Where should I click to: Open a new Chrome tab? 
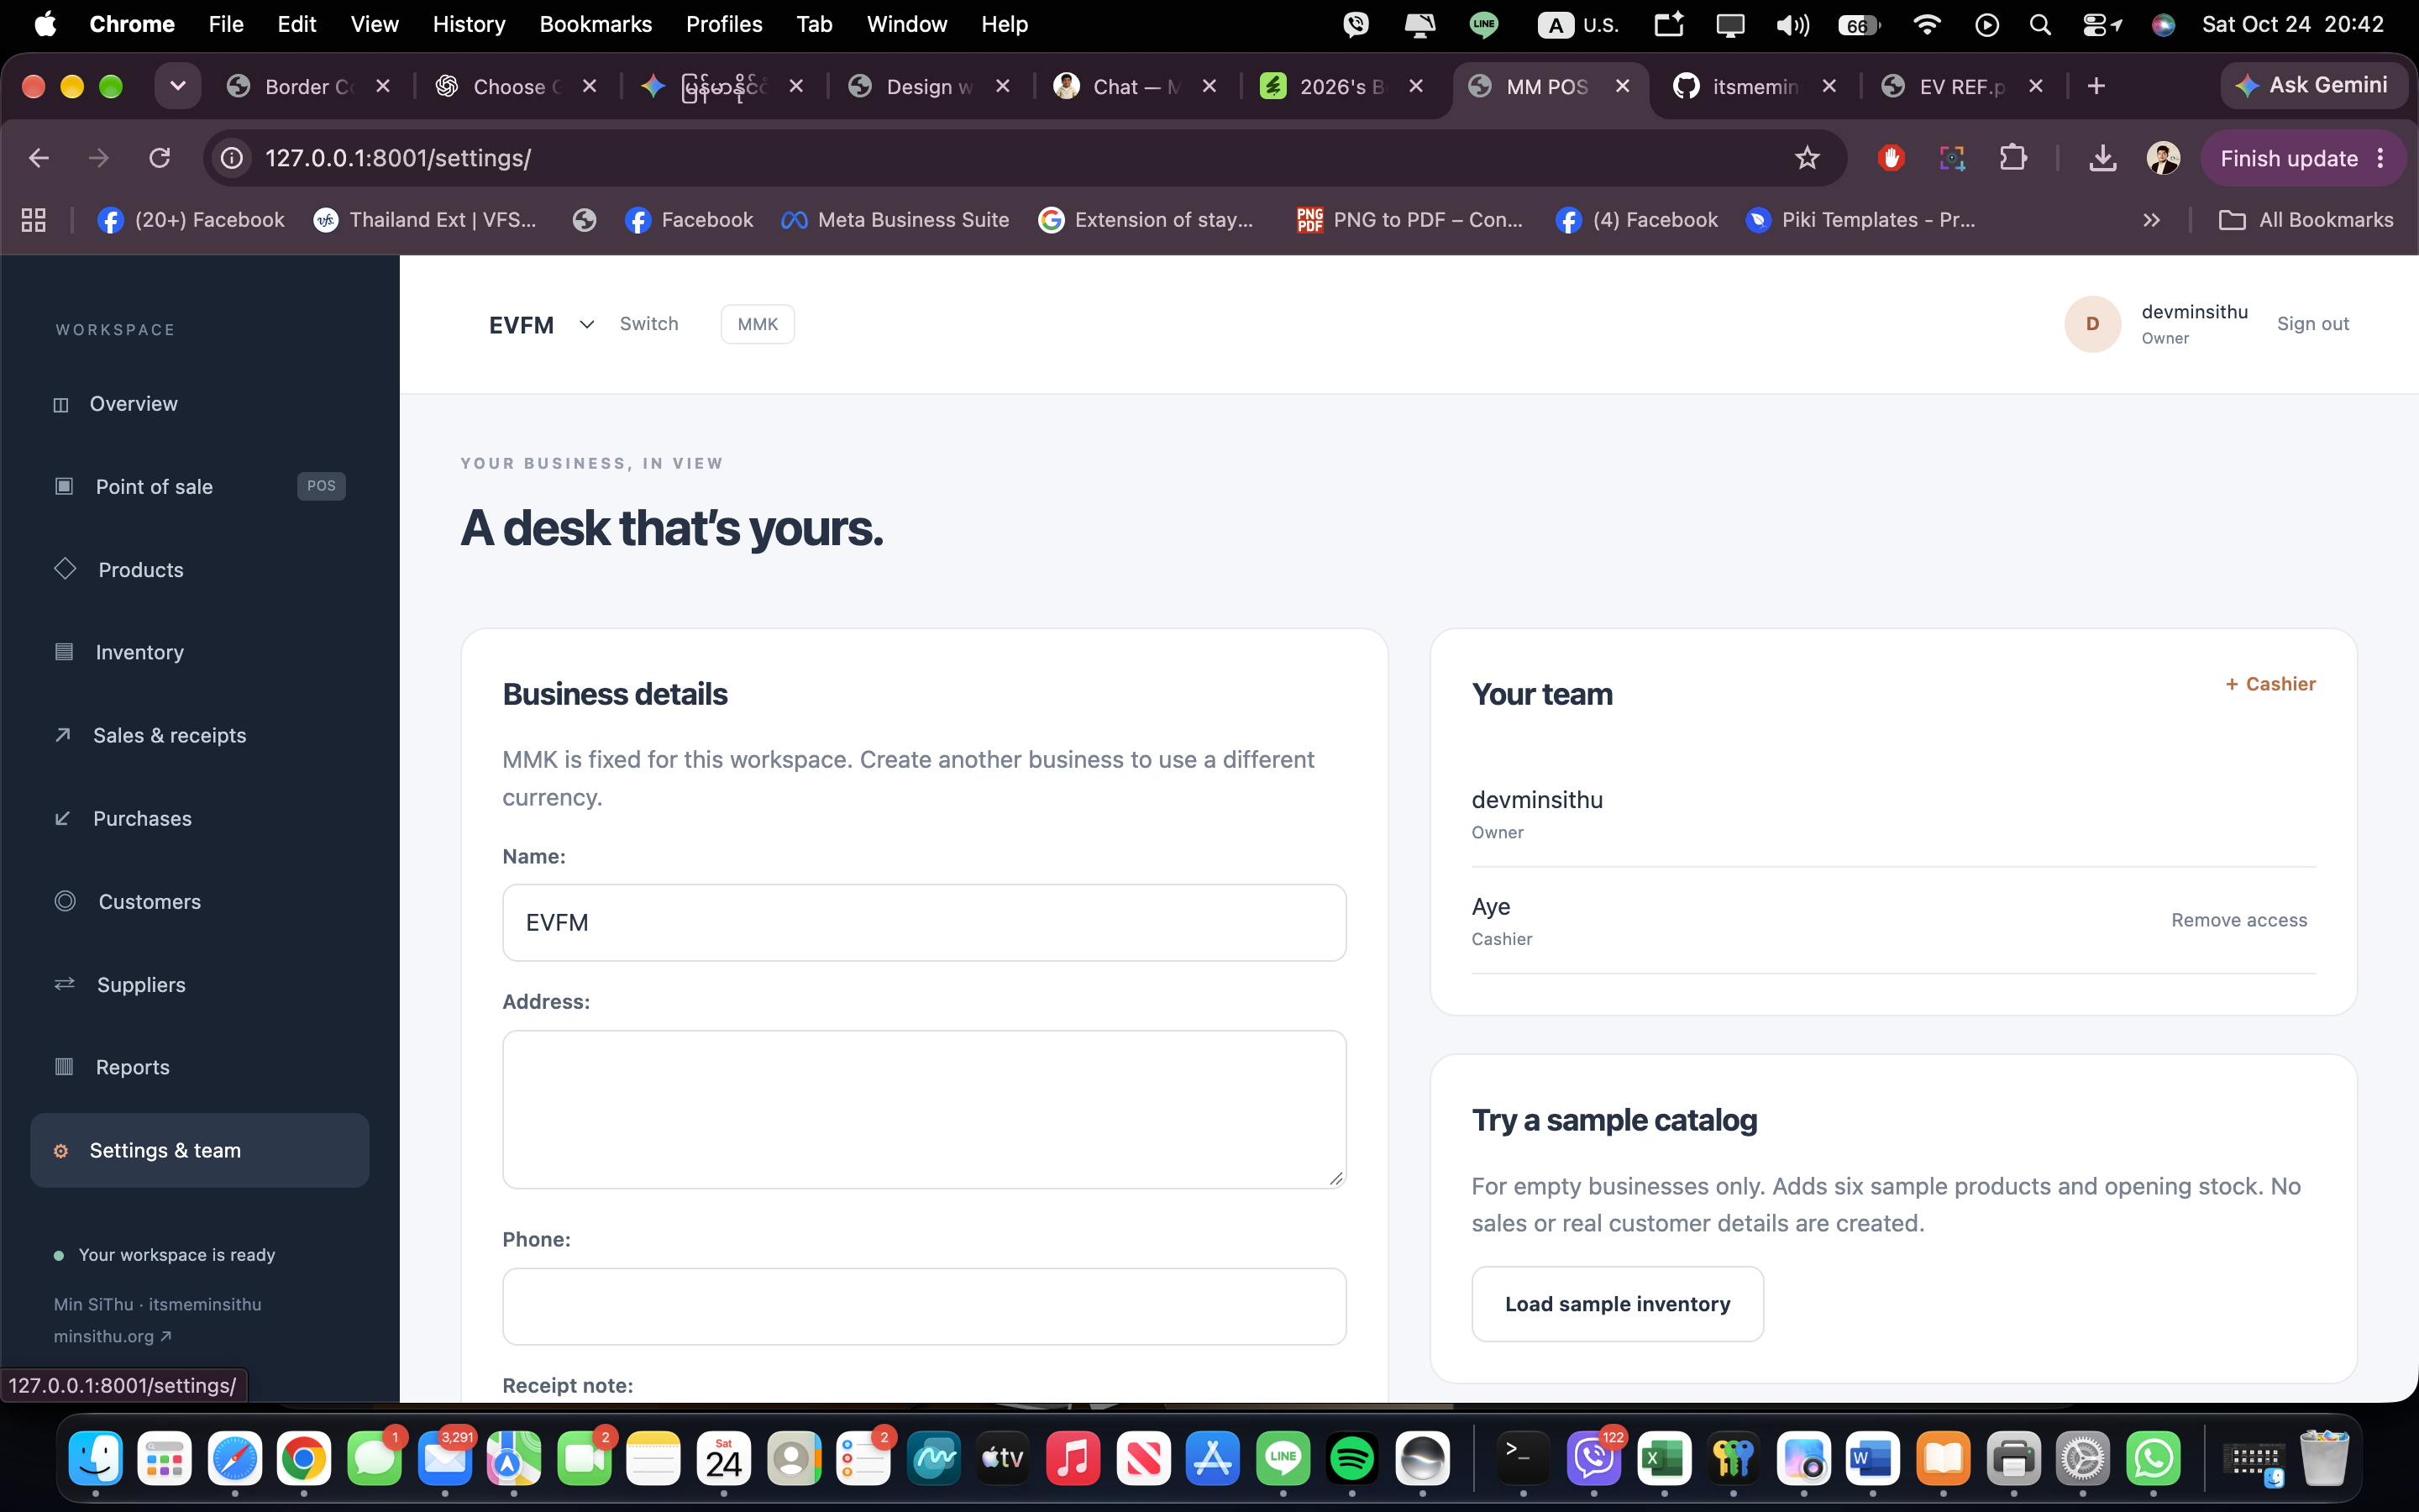(x=2096, y=87)
